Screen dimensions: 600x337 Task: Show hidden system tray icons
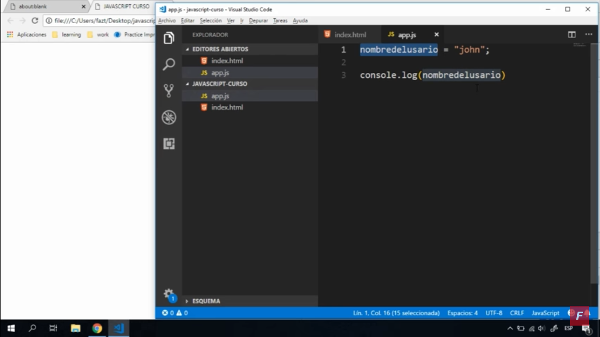click(x=510, y=328)
